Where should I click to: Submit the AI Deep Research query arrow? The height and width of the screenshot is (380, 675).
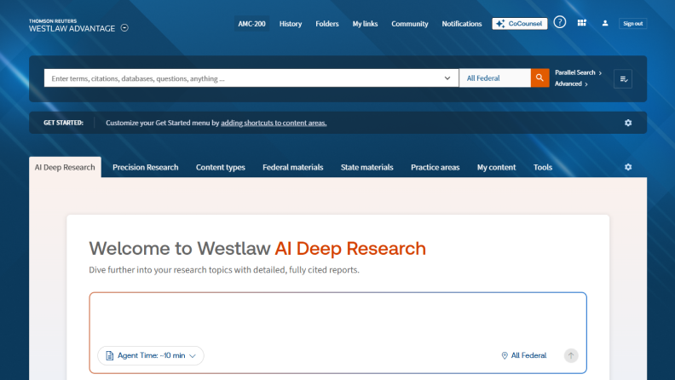pos(571,355)
